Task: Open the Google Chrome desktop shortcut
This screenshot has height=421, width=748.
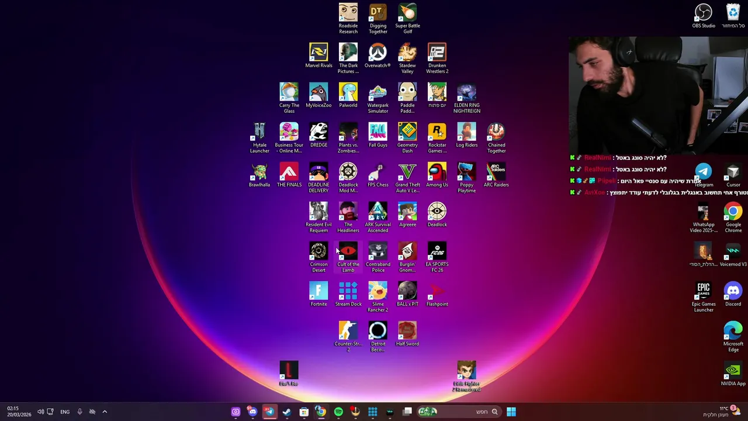Action: (733, 218)
